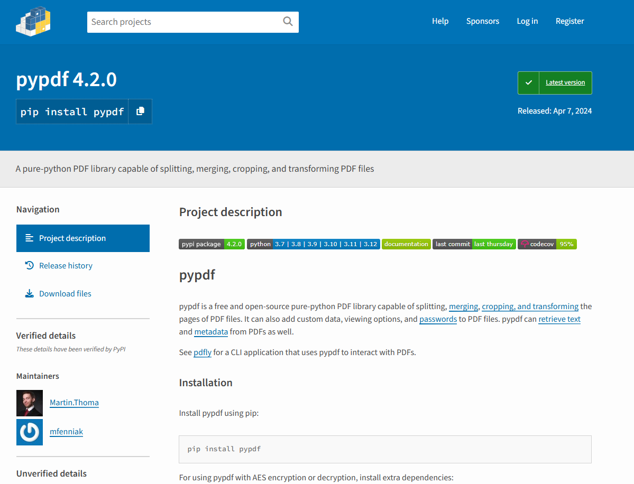634x484 pixels.
Task: Open the Help page
Action: (x=440, y=21)
